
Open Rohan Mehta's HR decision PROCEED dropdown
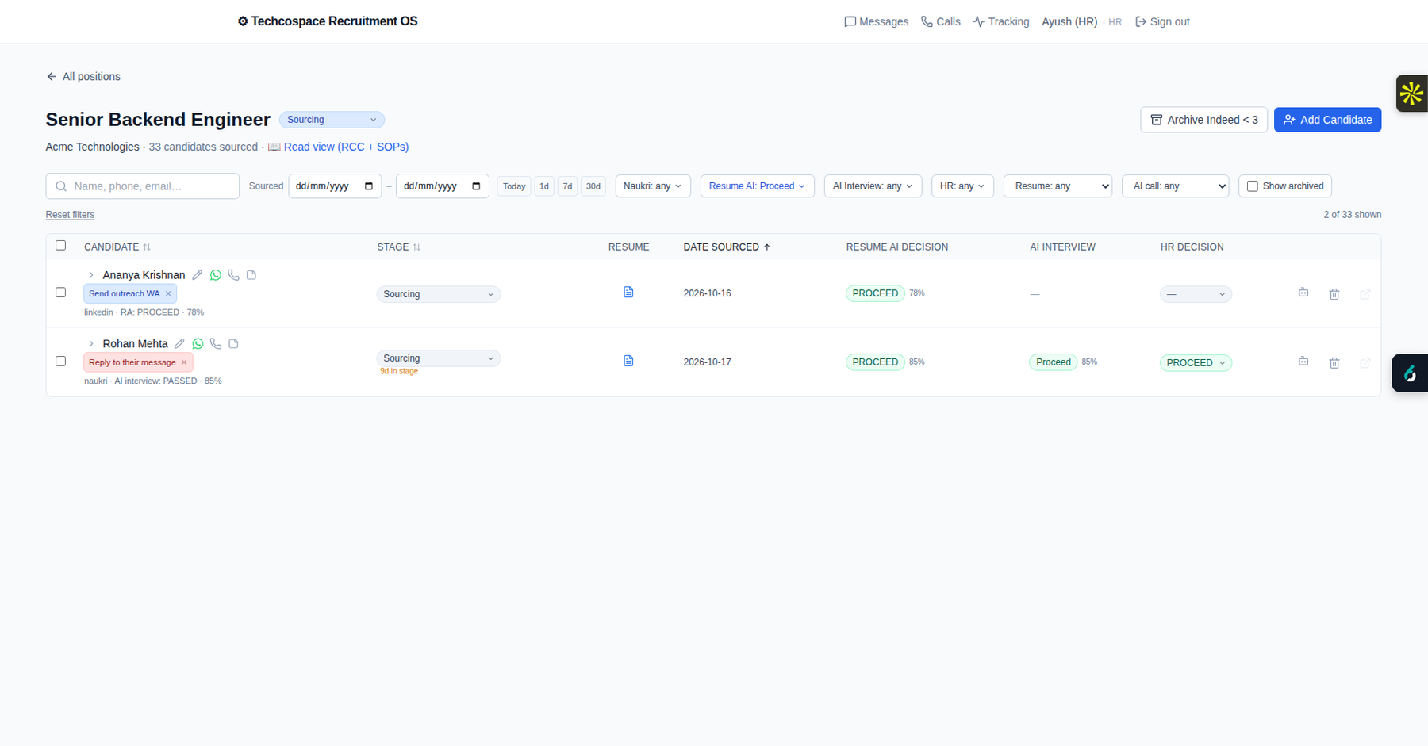point(1196,363)
